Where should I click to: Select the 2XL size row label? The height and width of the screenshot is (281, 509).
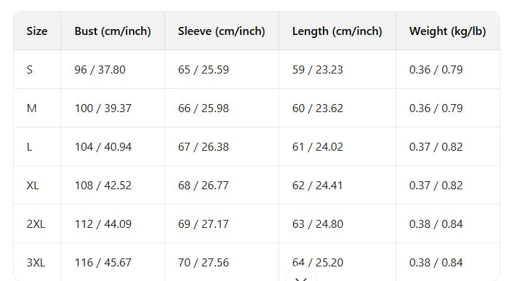click(x=36, y=224)
